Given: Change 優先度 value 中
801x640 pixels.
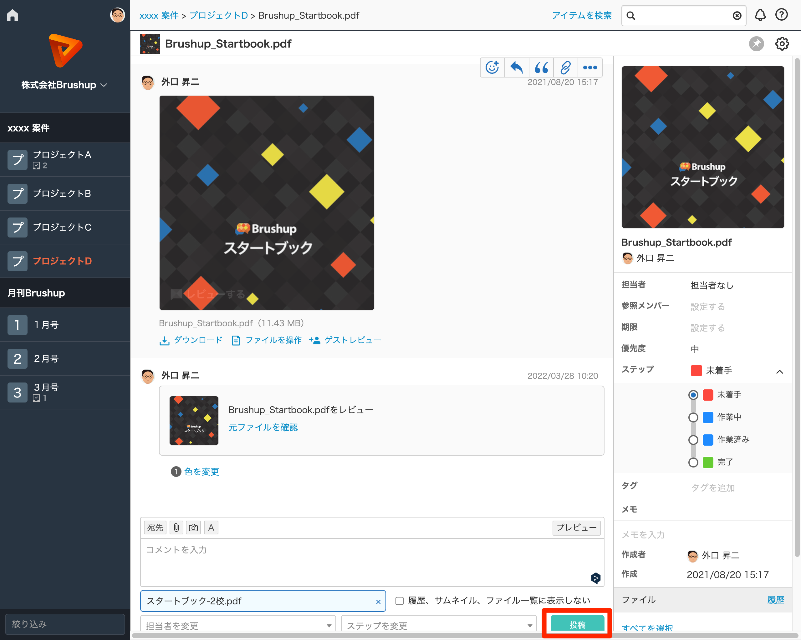Looking at the screenshot, I should pyautogui.click(x=695, y=349).
